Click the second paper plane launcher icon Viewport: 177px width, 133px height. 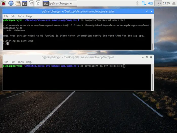[x=38, y=3]
